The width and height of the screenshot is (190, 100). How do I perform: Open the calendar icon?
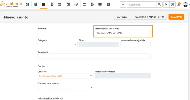pyautogui.click(x=68, y=4)
